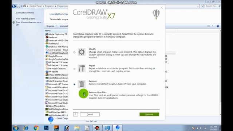Select the Intel(R) Network Connections row

(x=57, y=78)
